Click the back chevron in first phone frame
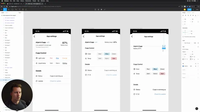This screenshot has height=112, width=200. coord(34,36)
